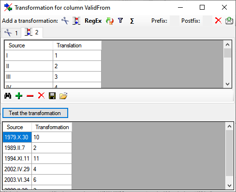
Task: Select transformation tab 2
Action: coord(32,32)
